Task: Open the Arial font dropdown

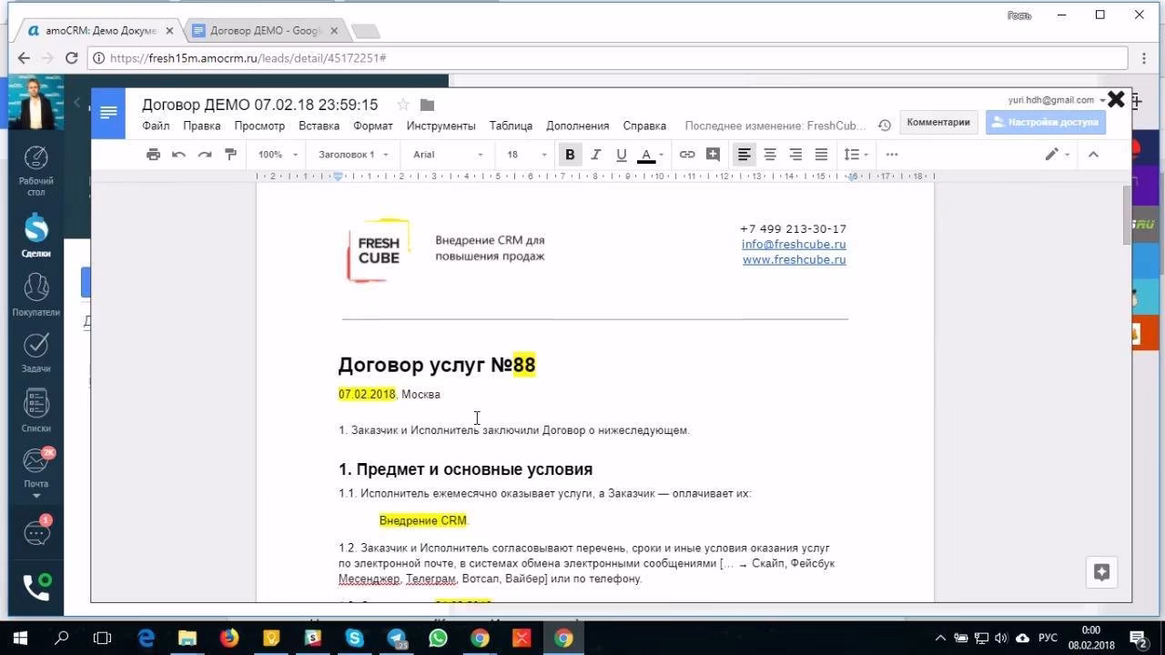Action: click(448, 155)
